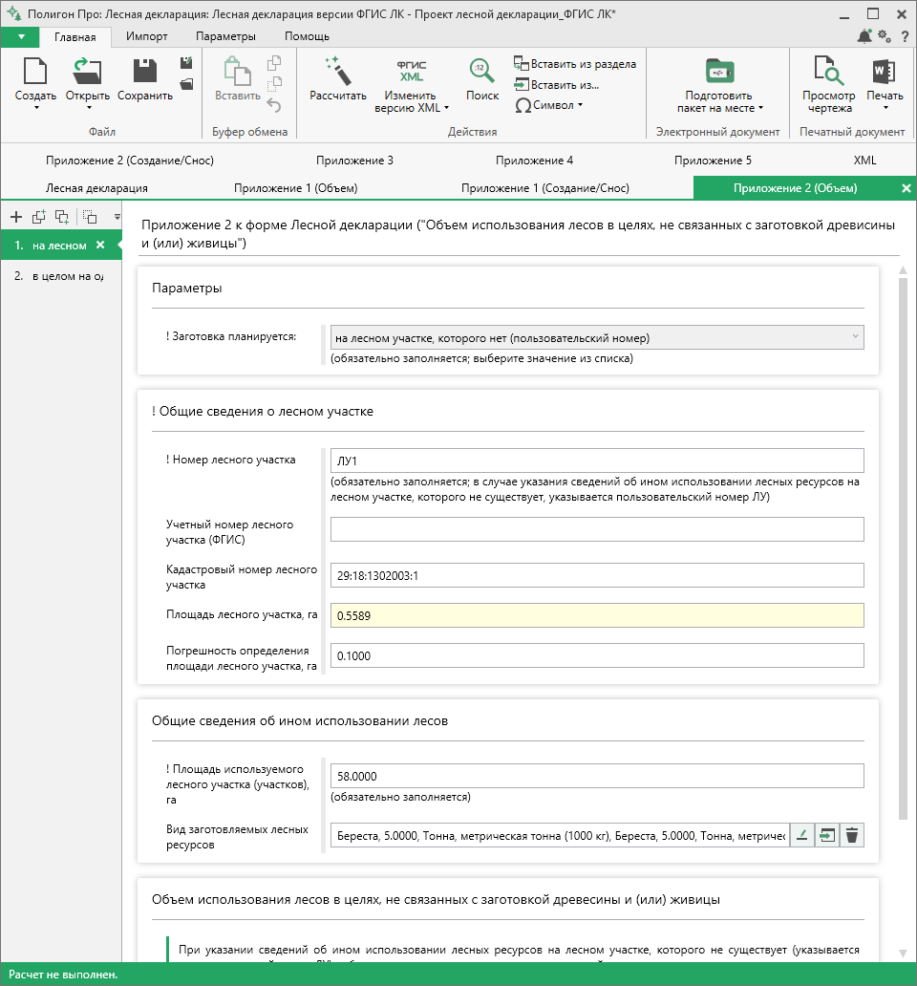This screenshot has width=917, height=986.
Task: Open the green application menu dropdown
Action: (21, 36)
